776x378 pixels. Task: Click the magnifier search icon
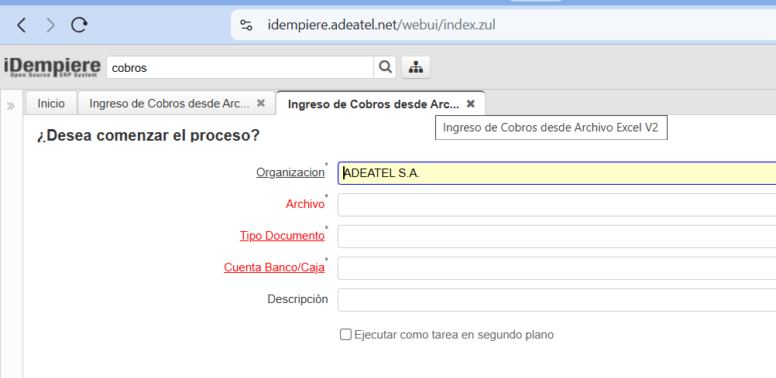click(x=385, y=67)
